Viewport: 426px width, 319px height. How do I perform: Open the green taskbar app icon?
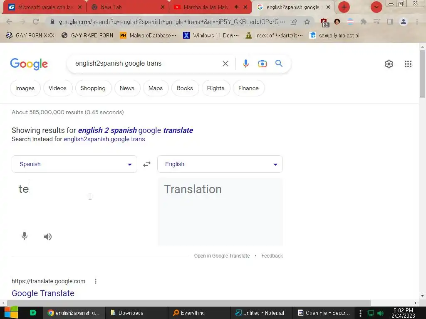tap(33, 313)
